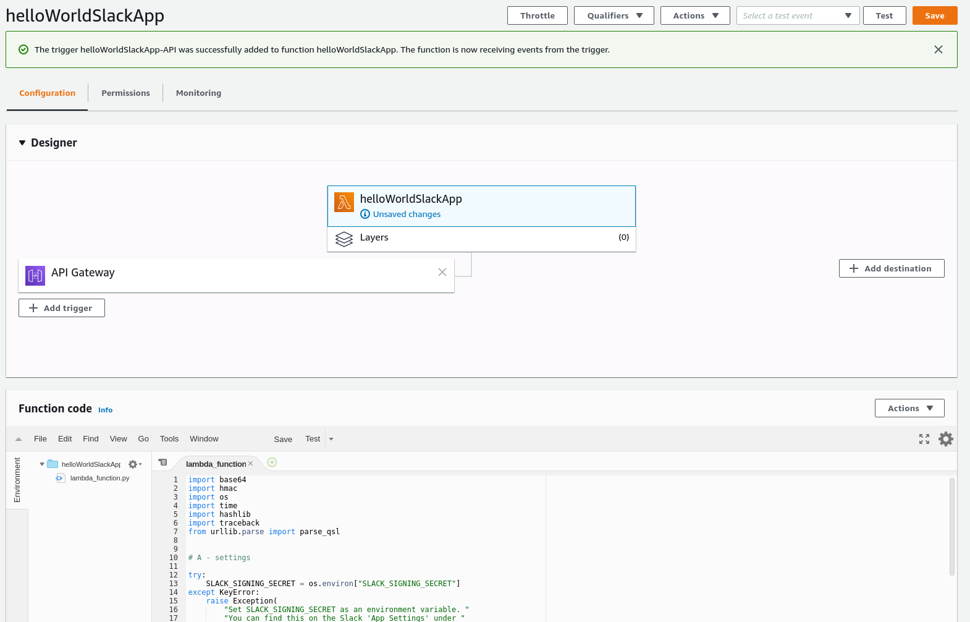This screenshot has height=622, width=970.
Task: Open the Function code Actions dropdown
Action: 909,408
